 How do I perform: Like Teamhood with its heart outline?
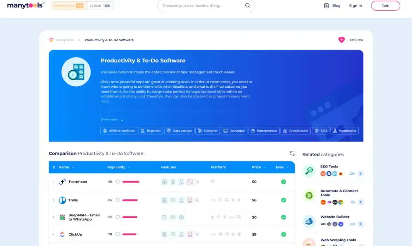tap(117, 182)
